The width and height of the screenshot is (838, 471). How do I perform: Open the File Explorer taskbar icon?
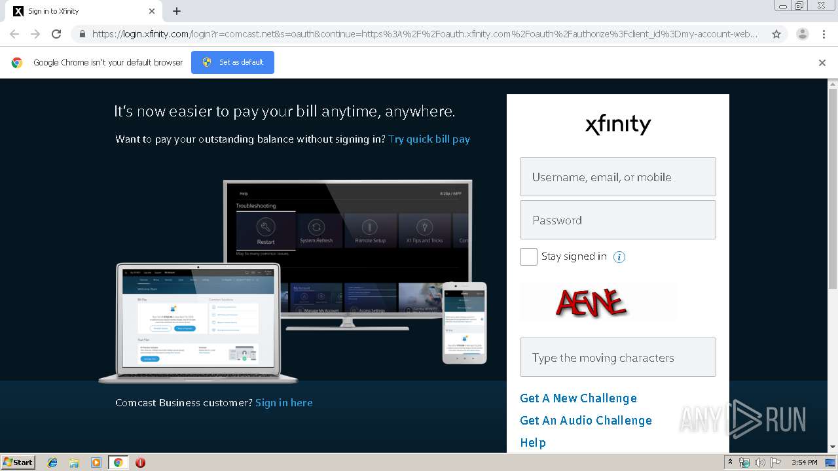74,462
